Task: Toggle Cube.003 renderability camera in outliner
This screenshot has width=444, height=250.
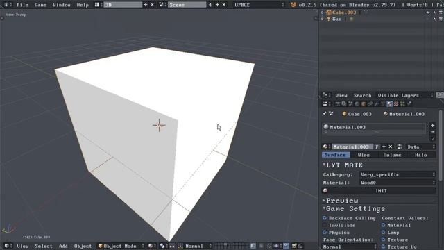Action: tap(441, 12)
